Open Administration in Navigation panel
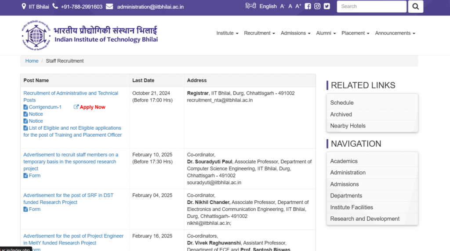Screen dimensions: 450x251 tap(372, 173)
